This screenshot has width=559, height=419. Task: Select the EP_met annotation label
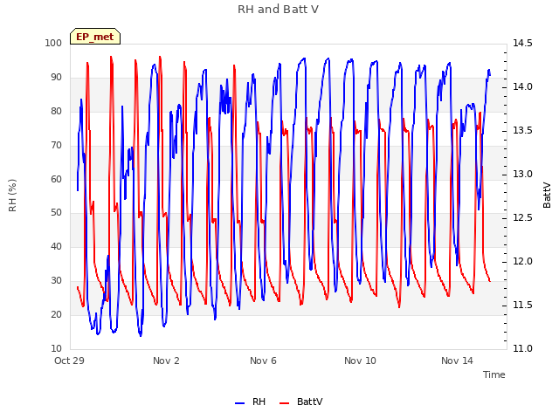[x=95, y=37]
